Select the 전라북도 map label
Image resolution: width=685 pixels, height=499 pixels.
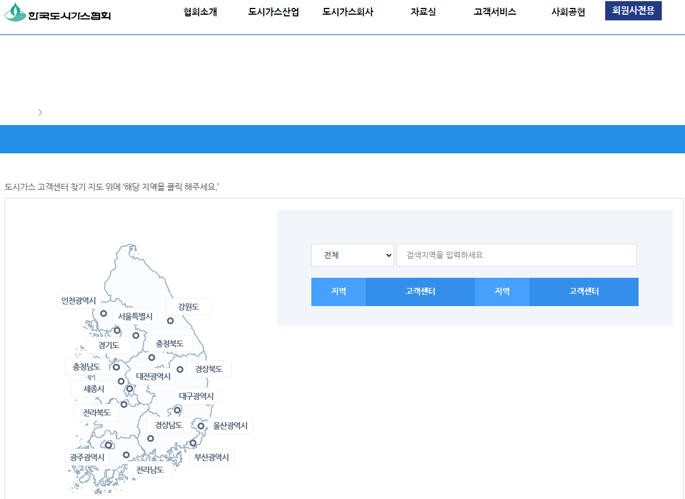click(97, 412)
